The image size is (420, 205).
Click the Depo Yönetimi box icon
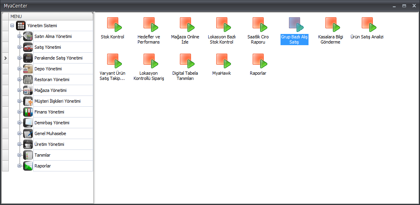pos(28,69)
